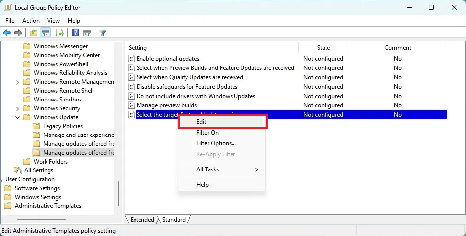Select the Preview Builds and Feature Updates setting
Image resolution: width=466 pixels, height=236 pixels.
[x=215, y=68]
